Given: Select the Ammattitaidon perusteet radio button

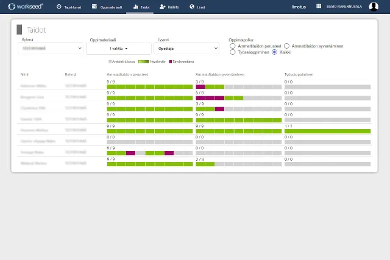Looking at the screenshot, I should coord(233,46).
